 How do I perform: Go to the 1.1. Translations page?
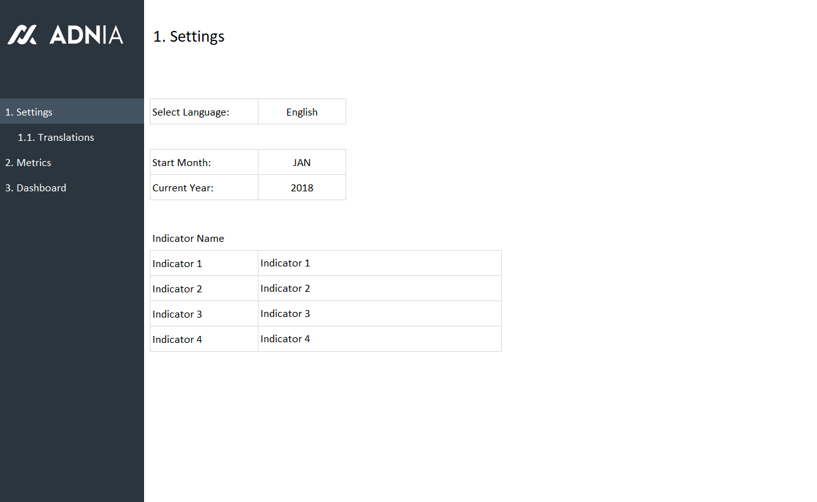pyautogui.click(x=56, y=137)
